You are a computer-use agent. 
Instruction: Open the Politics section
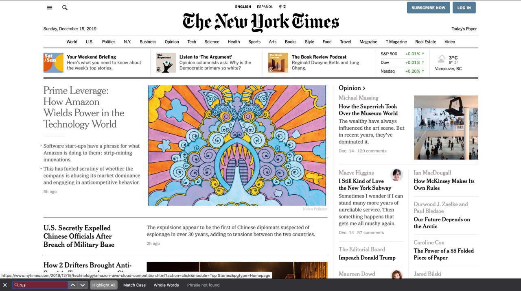click(x=109, y=41)
